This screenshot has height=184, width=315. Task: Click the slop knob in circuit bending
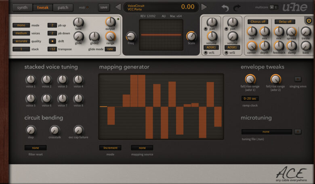[x=31, y=130]
